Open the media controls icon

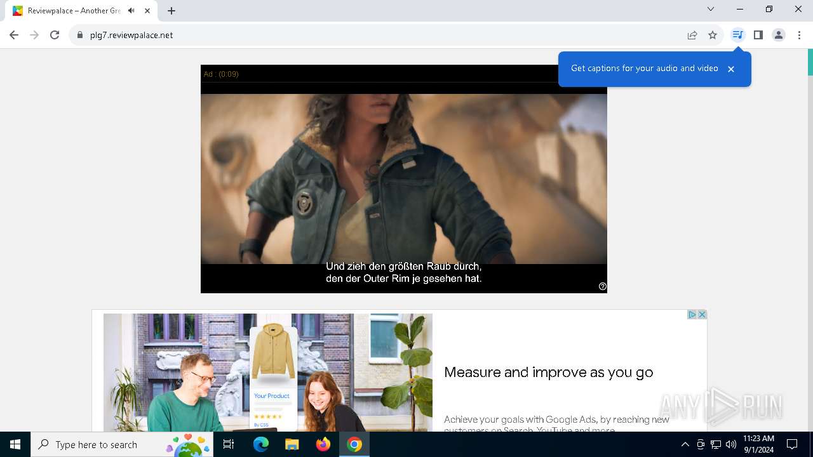click(737, 35)
